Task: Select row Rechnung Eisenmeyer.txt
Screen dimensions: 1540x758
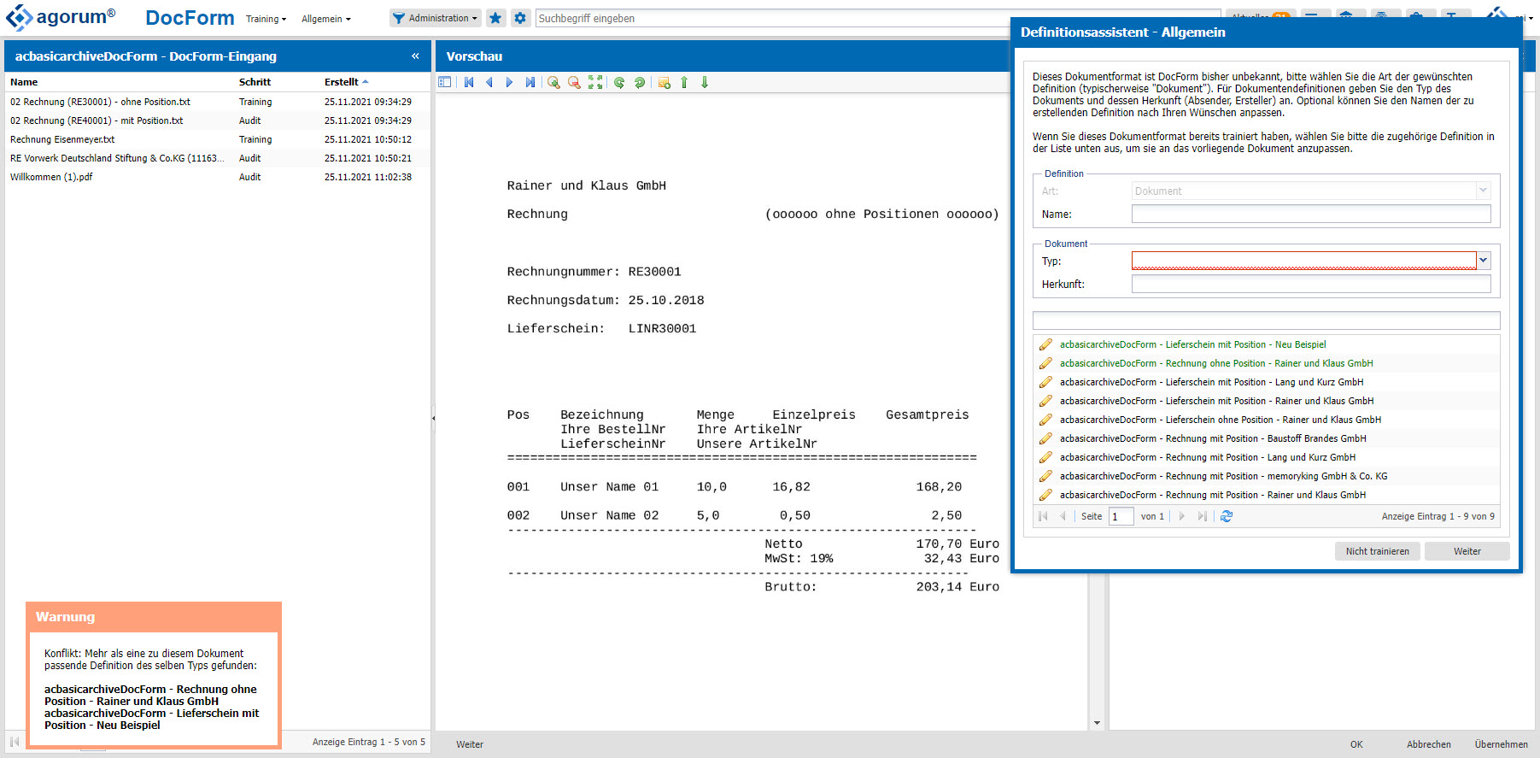Action: click(218, 139)
